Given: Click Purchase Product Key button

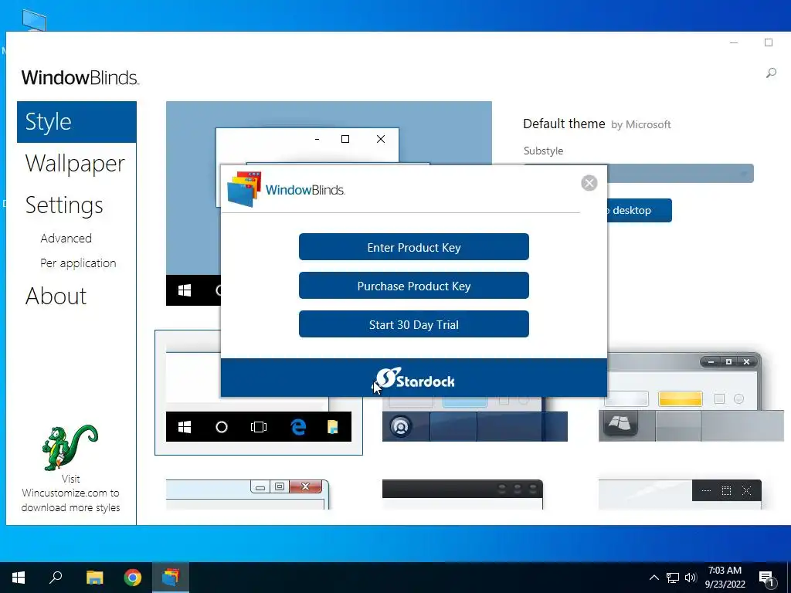Looking at the screenshot, I should tap(414, 286).
